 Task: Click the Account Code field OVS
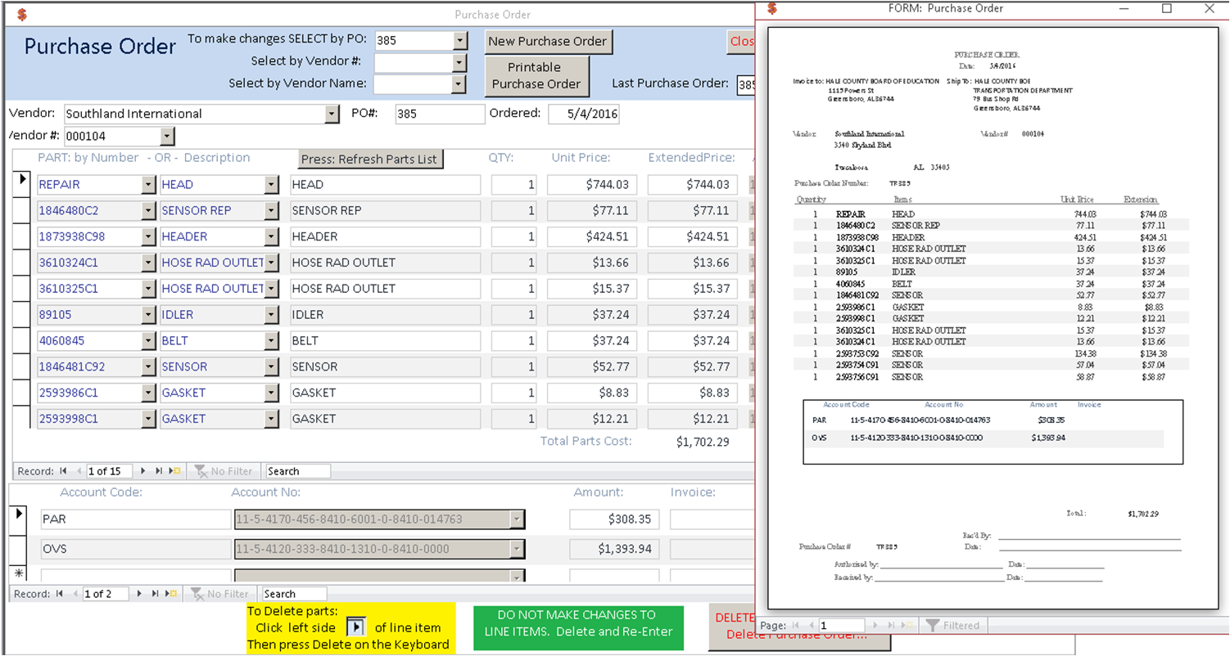136,549
